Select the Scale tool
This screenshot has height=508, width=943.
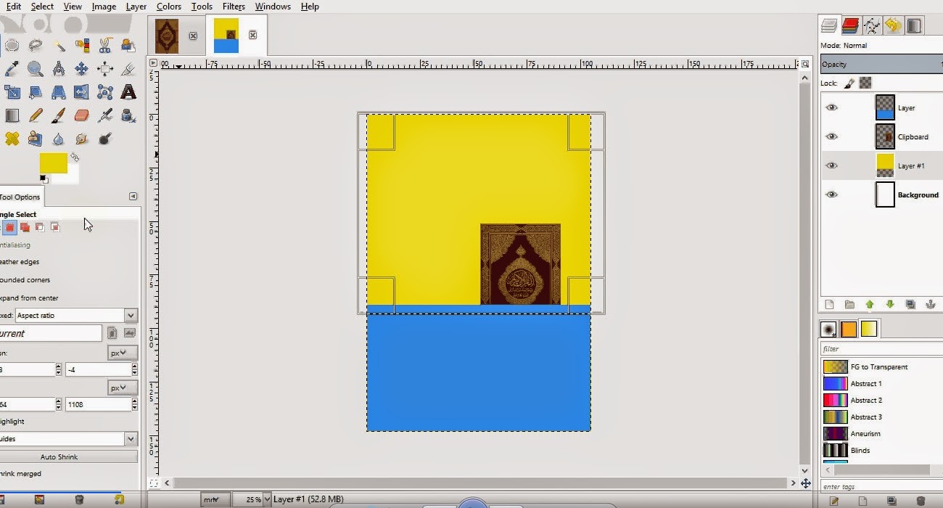12,92
